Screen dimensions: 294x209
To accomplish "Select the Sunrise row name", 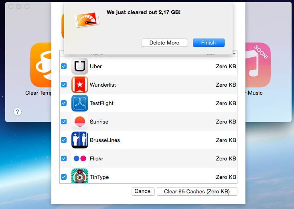I will click(99, 122).
